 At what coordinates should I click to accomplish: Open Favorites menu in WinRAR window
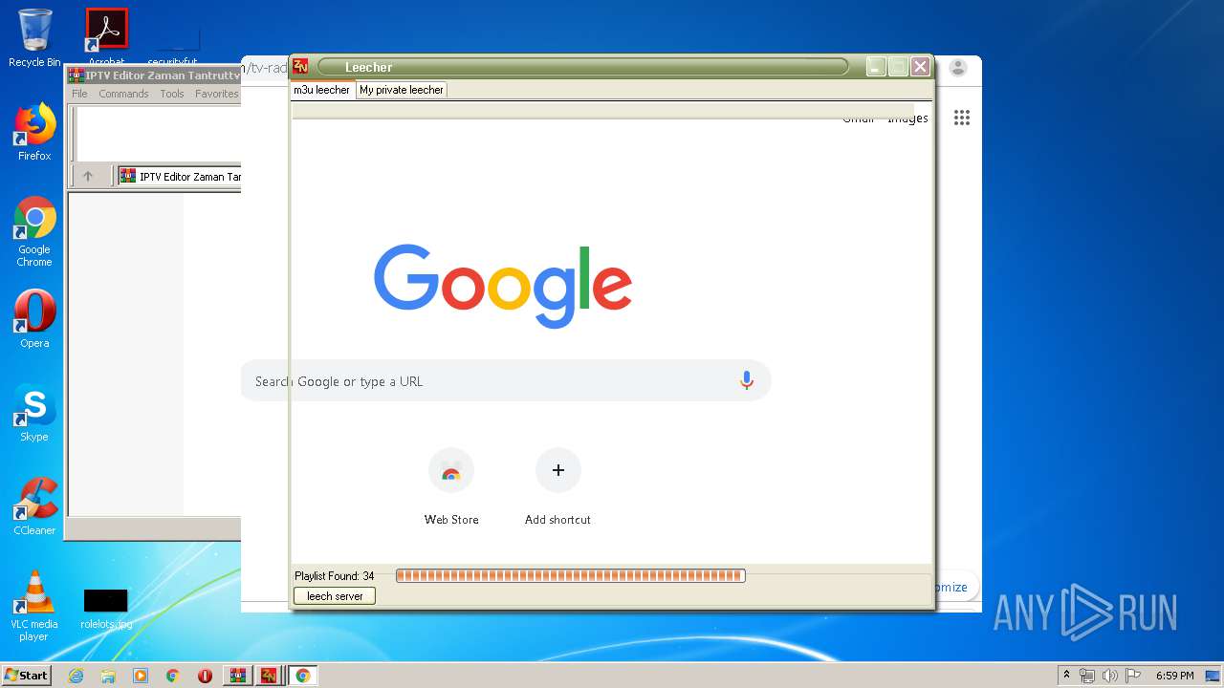pos(217,94)
